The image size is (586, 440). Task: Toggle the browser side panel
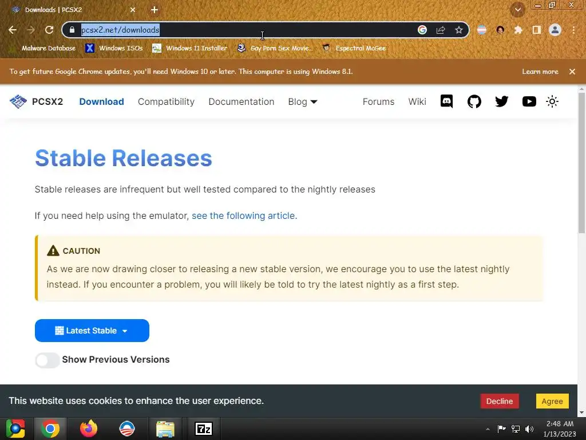537,30
